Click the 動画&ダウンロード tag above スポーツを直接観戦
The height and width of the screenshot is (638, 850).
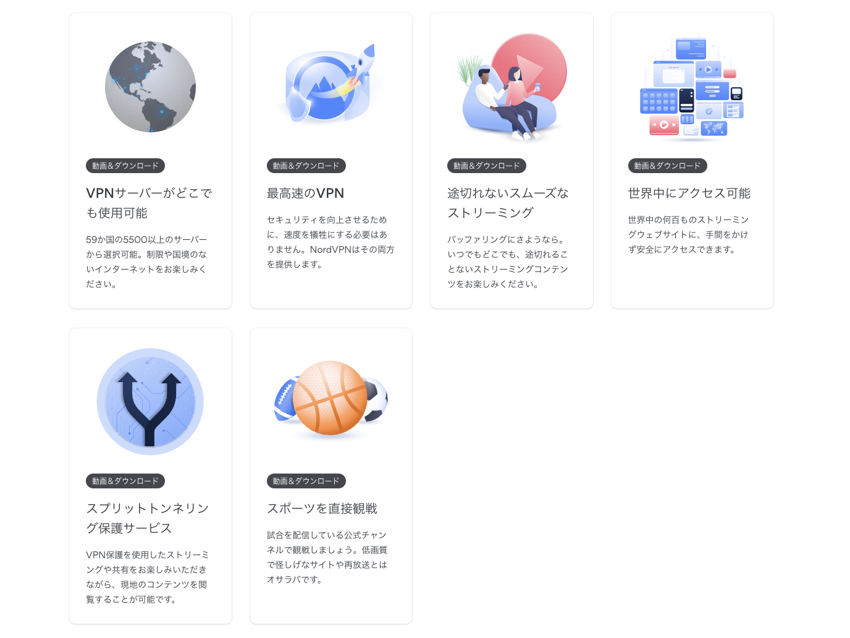[306, 481]
